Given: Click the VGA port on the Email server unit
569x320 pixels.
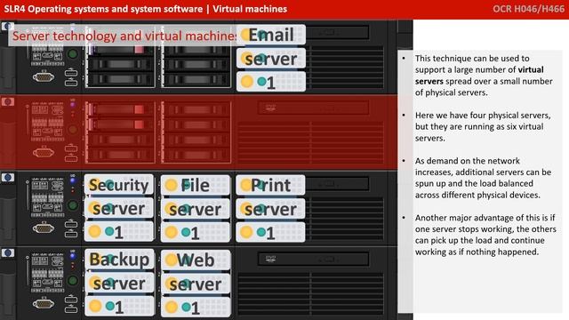Looking at the screenshot, I should coord(44,77).
